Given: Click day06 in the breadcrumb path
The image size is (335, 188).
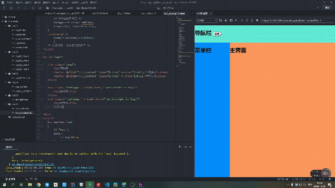Looking at the screenshot, I should point(69,8).
